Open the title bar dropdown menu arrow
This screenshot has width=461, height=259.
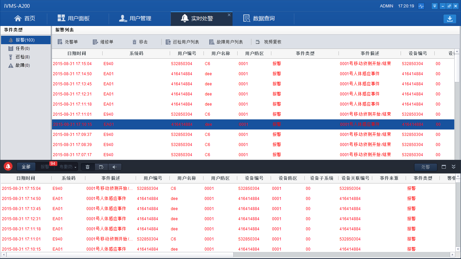click(435, 6)
